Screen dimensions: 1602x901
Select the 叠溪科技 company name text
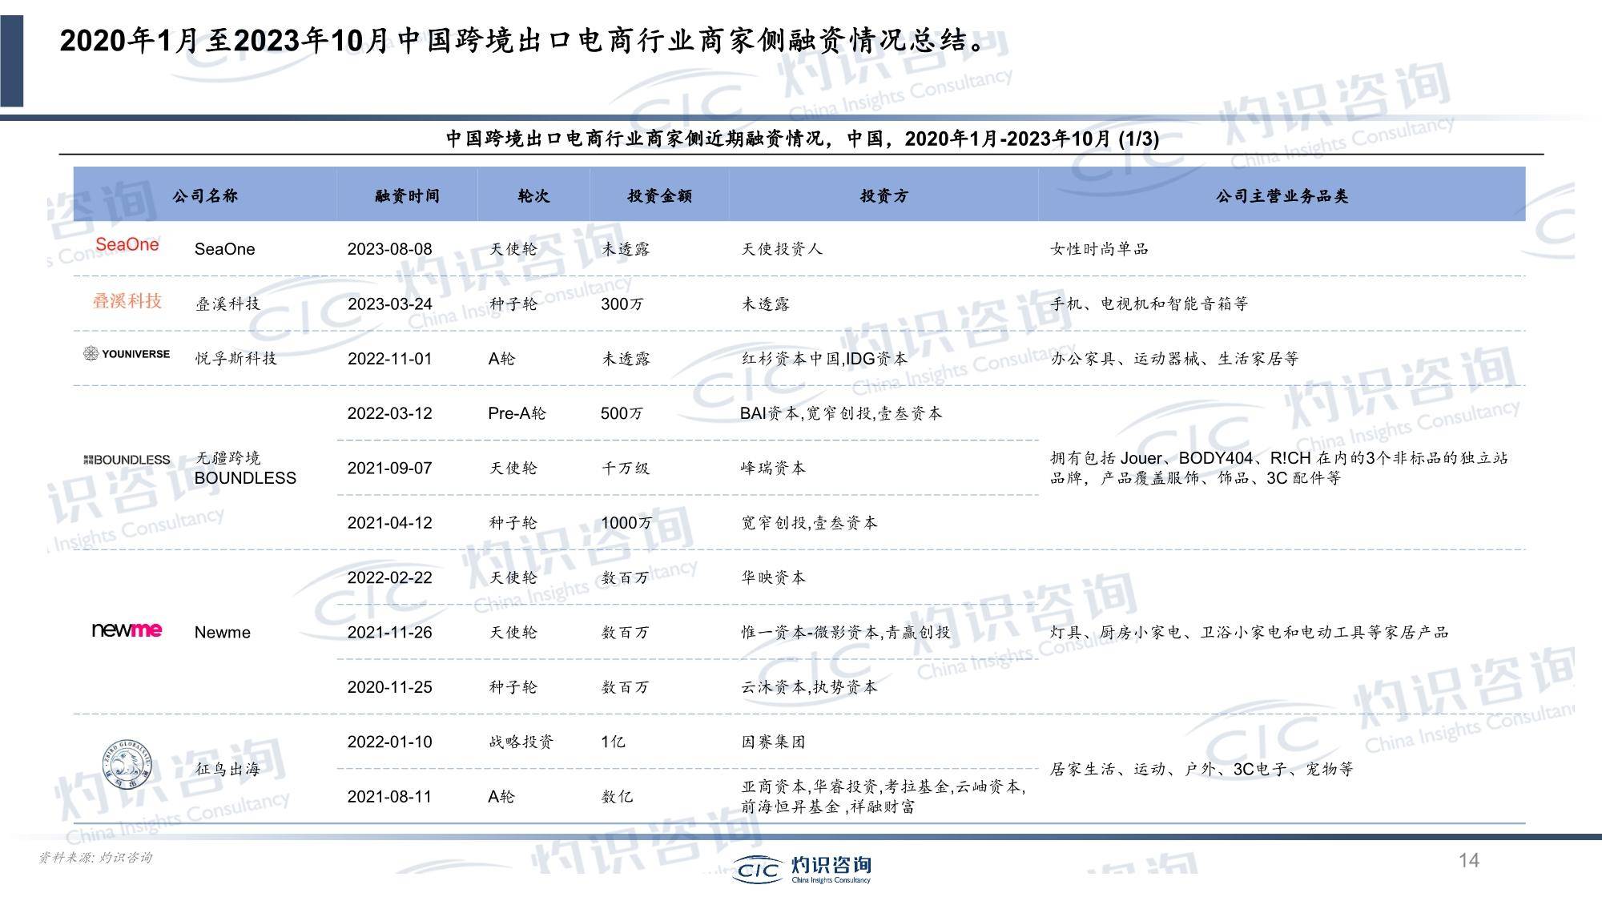(227, 304)
